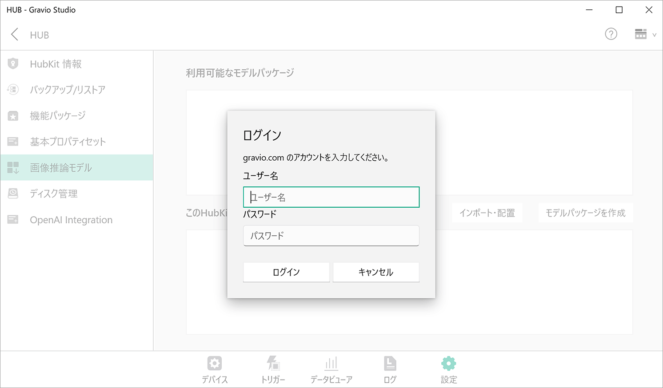Open the データビューア chart icon
Image resolution: width=663 pixels, height=388 pixels.
click(x=331, y=364)
